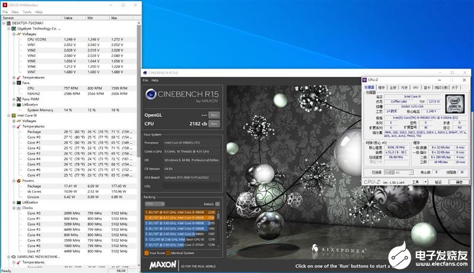
Task: Click the Intel Core i9 badge in CPU-Z
Action: [454, 104]
